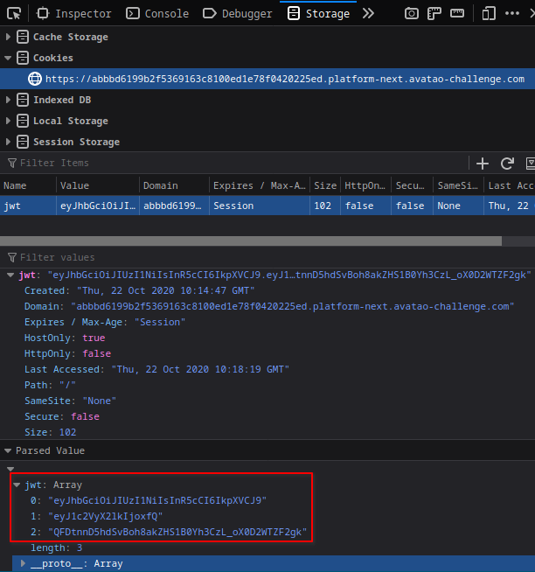
Task: Collapse the Cookies tree node
Action: pyautogui.click(x=9, y=58)
